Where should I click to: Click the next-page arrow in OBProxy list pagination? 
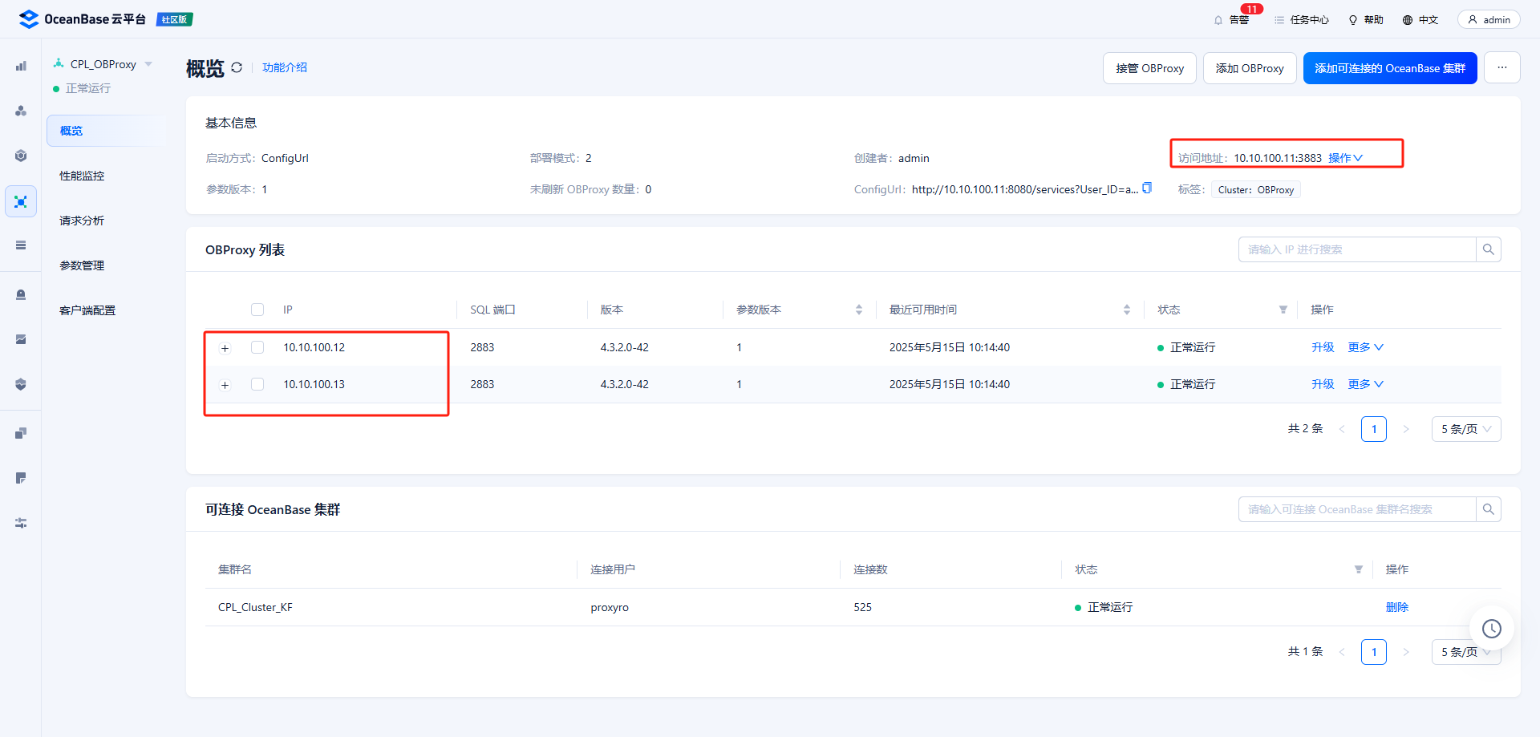1406,429
